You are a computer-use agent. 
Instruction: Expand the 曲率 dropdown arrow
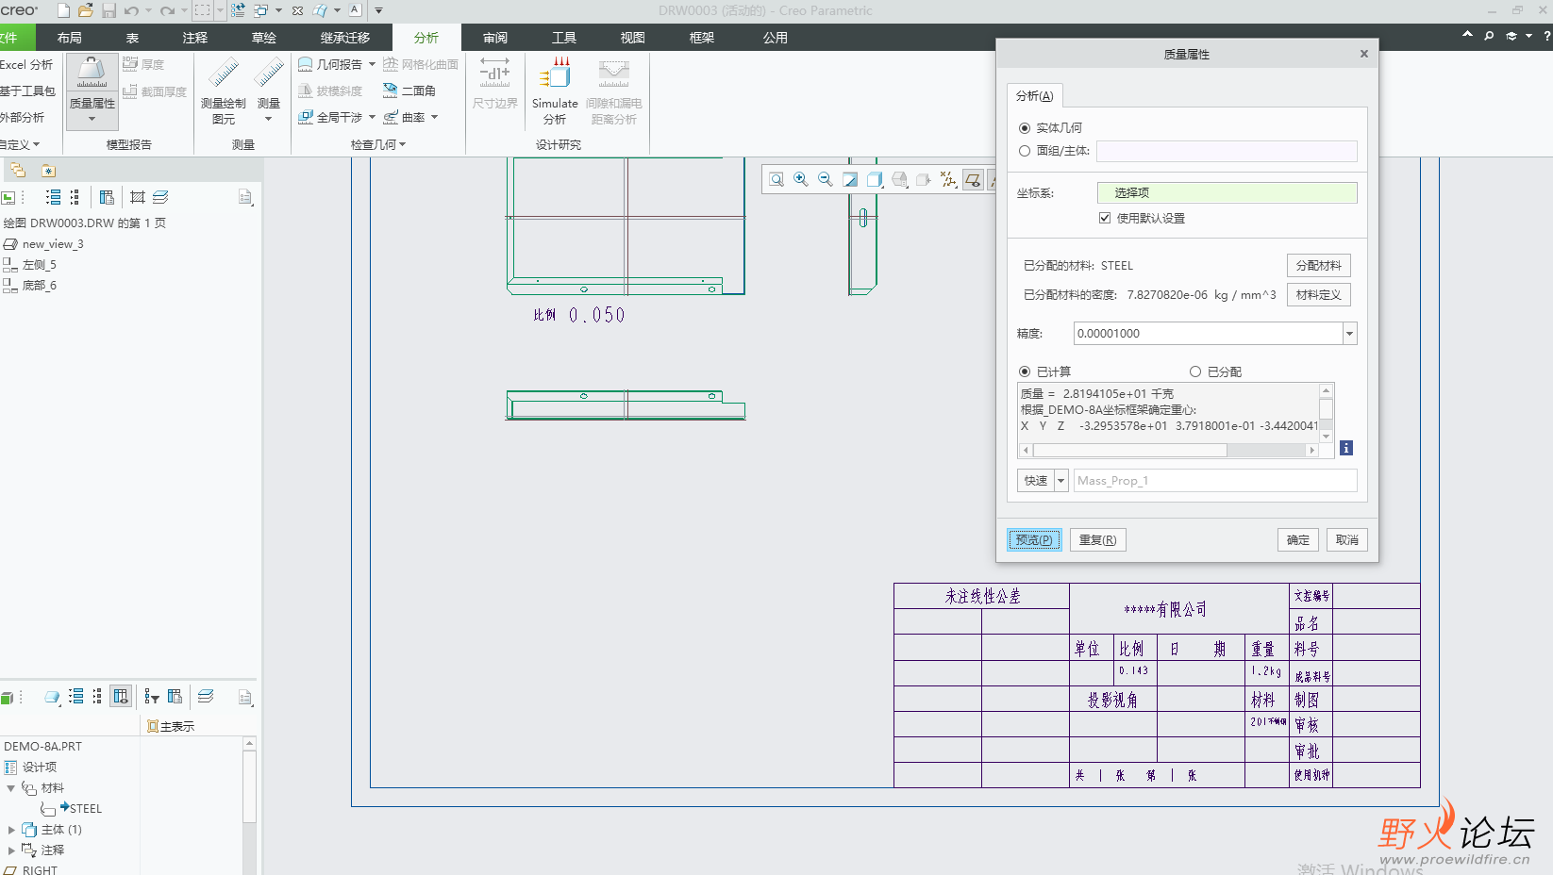click(434, 117)
